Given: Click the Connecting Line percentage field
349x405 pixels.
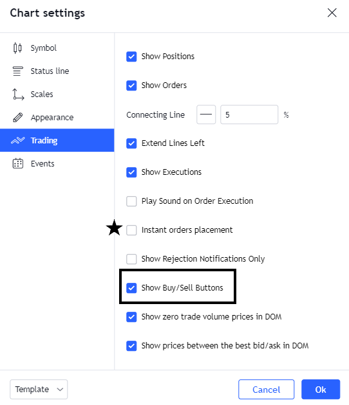Looking at the screenshot, I should (x=249, y=114).
